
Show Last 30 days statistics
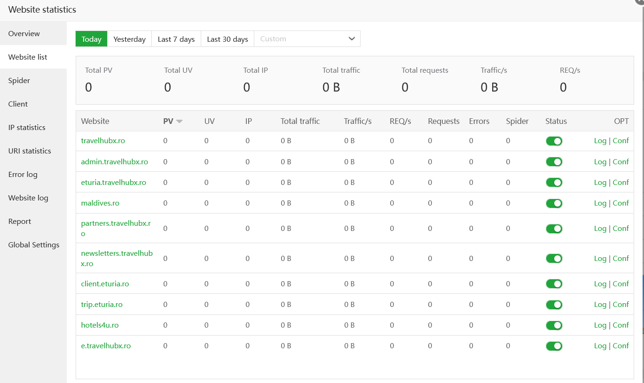pyautogui.click(x=227, y=39)
